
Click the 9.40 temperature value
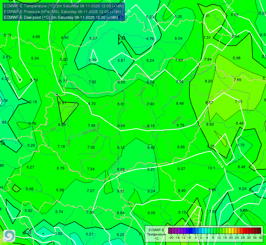point(182,191)
